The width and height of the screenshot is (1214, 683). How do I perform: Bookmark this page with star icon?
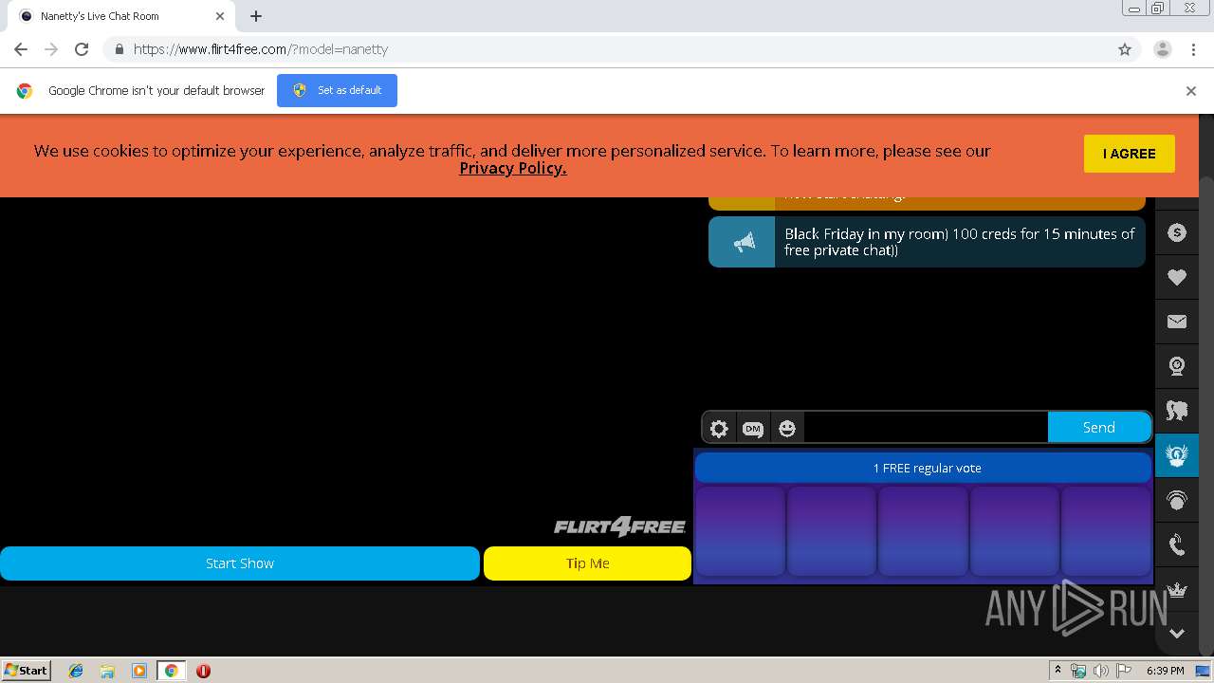pos(1125,49)
